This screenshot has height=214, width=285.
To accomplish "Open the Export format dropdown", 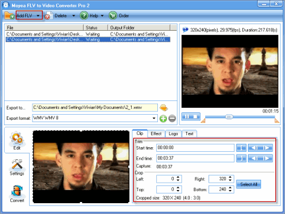I will [154, 118].
